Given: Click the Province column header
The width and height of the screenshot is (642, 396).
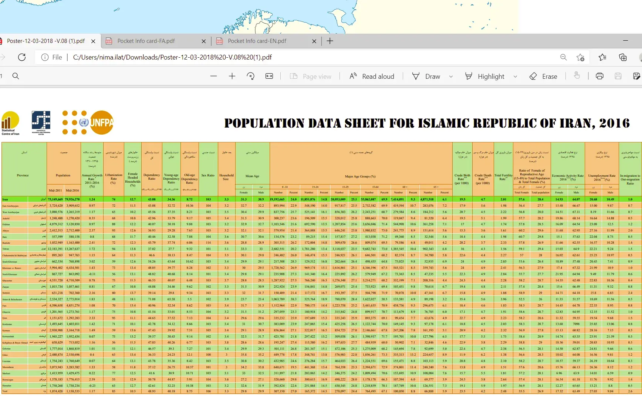Looking at the screenshot, I should click(23, 175).
